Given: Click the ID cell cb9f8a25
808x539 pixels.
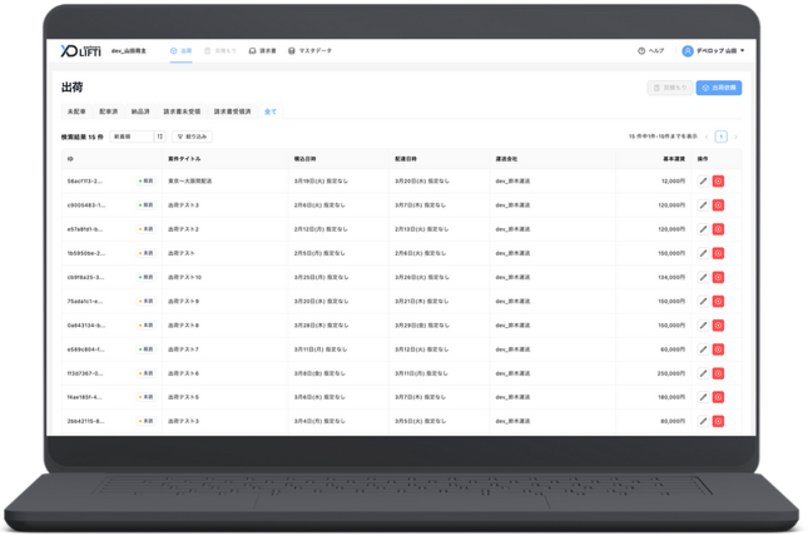Looking at the screenshot, I should [x=86, y=277].
